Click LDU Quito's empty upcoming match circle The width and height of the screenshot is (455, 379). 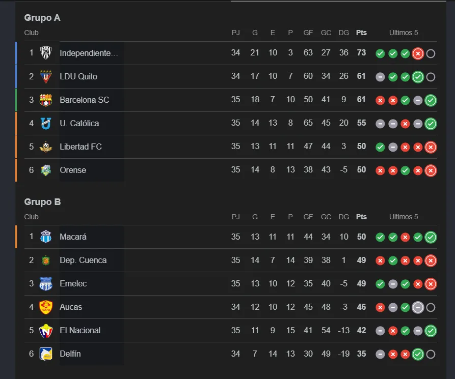pos(431,77)
